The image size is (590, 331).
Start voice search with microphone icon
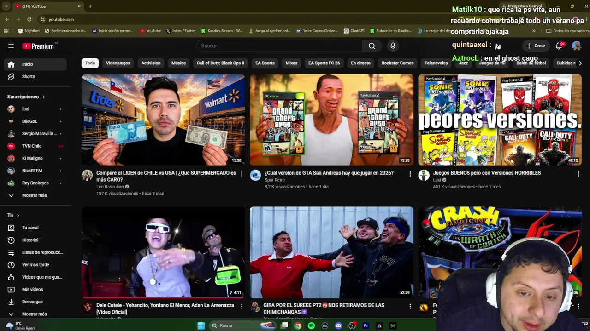393,46
